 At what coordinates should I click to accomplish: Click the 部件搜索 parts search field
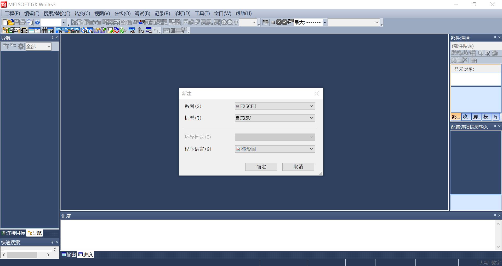[x=475, y=46]
